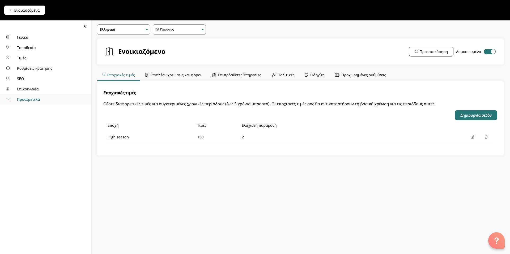Click the Ρυθμίσεις κράτησης sidebar icon
This screenshot has width=510, height=254.
click(8, 68)
